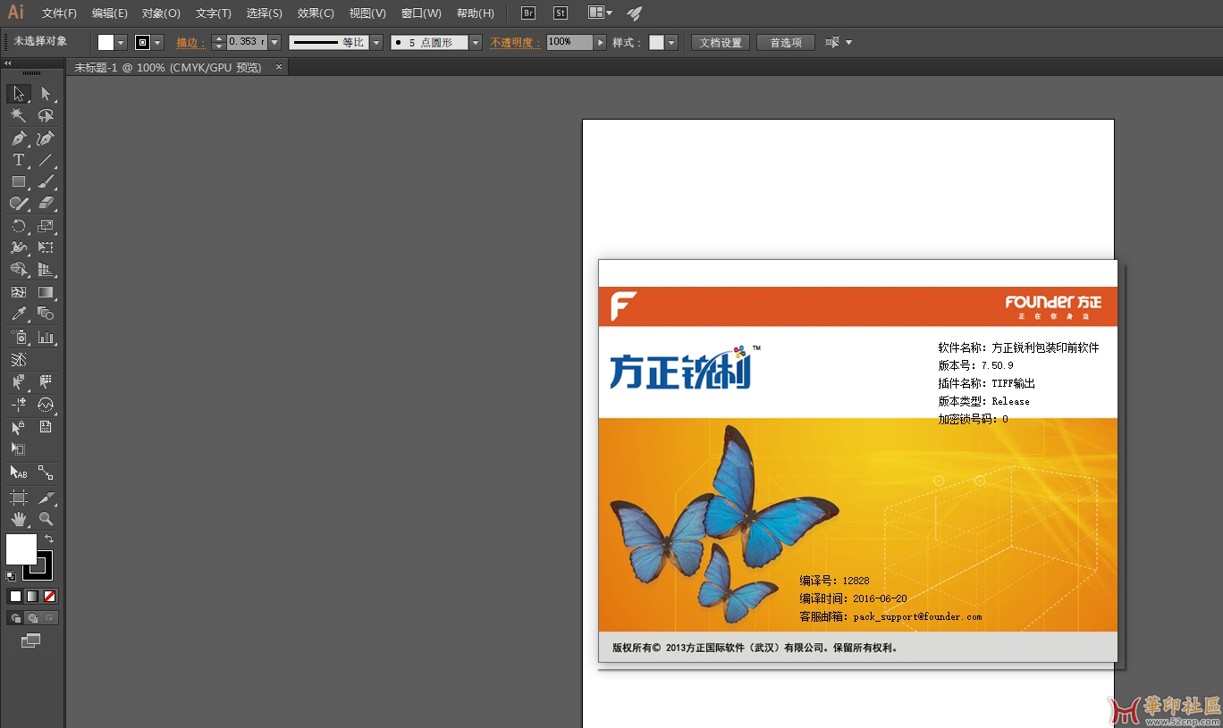Screen dimensions: 1223x728
Task: Select the Mesh tool
Action: [19, 292]
